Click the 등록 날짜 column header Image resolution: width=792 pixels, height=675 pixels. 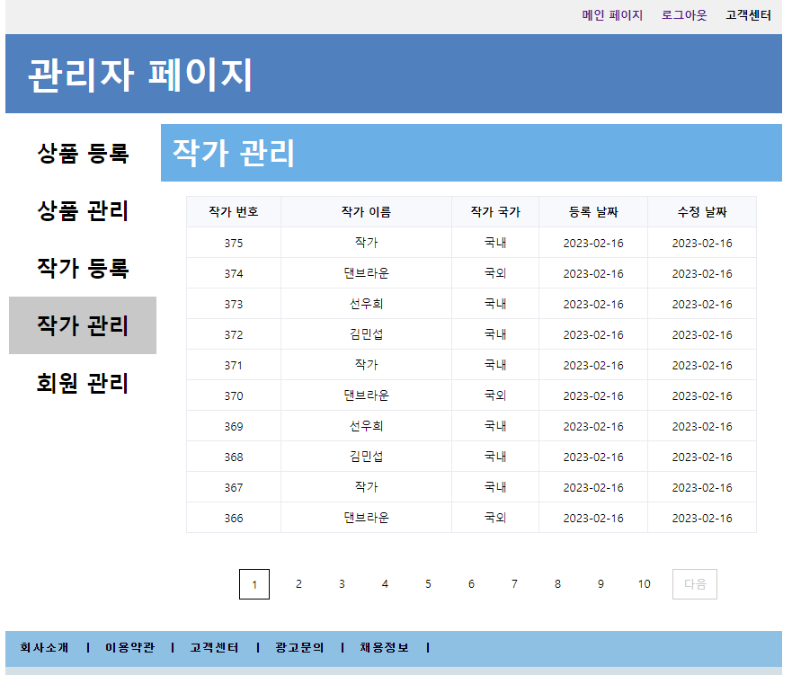coord(593,212)
